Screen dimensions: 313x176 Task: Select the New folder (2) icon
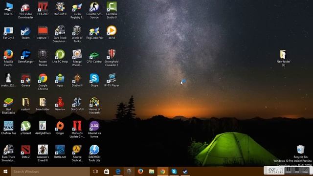[x=283, y=58]
